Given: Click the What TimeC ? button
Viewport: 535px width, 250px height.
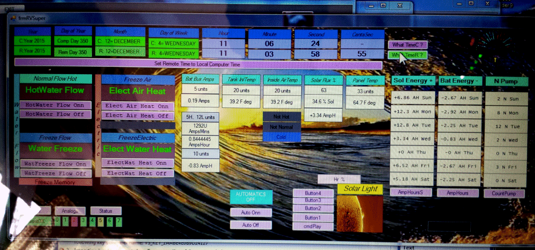Looking at the screenshot, I should (407, 45).
